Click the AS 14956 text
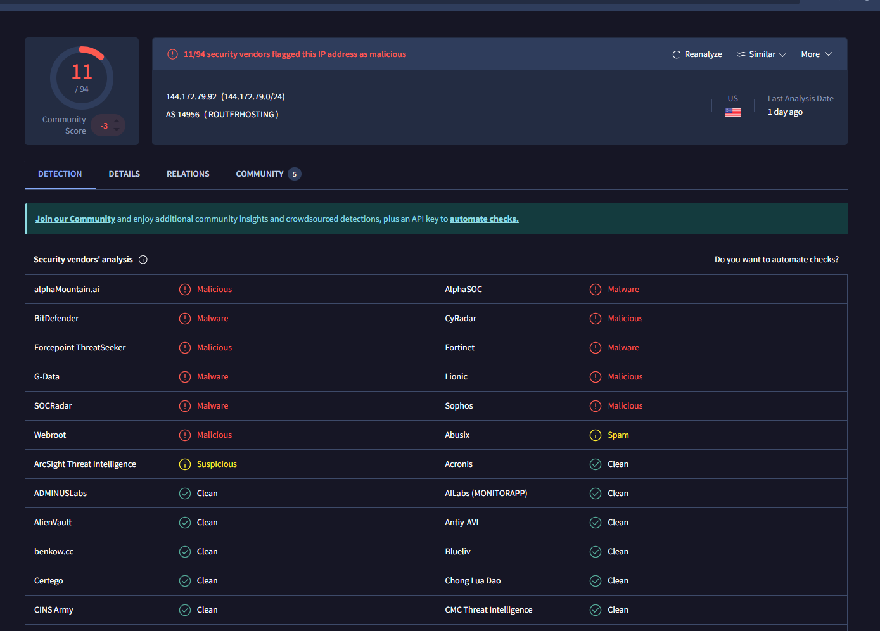The width and height of the screenshot is (880, 631). [x=182, y=115]
